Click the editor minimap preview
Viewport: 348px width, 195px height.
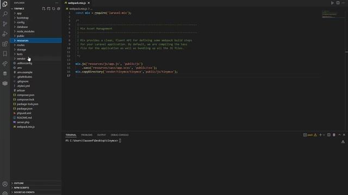pos(333,14)
